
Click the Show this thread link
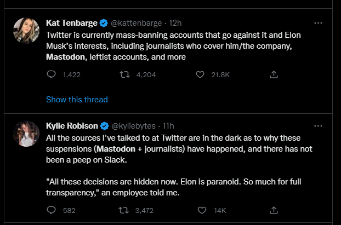pyautogui.click(x=77, y=100)
